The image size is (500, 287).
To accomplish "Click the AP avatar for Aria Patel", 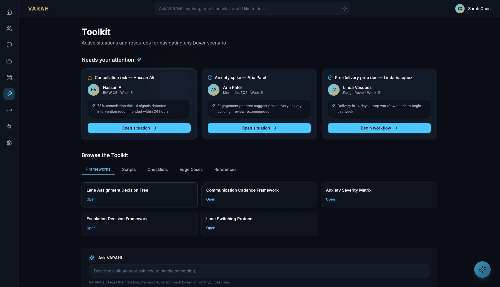I will tap(214, 90).
